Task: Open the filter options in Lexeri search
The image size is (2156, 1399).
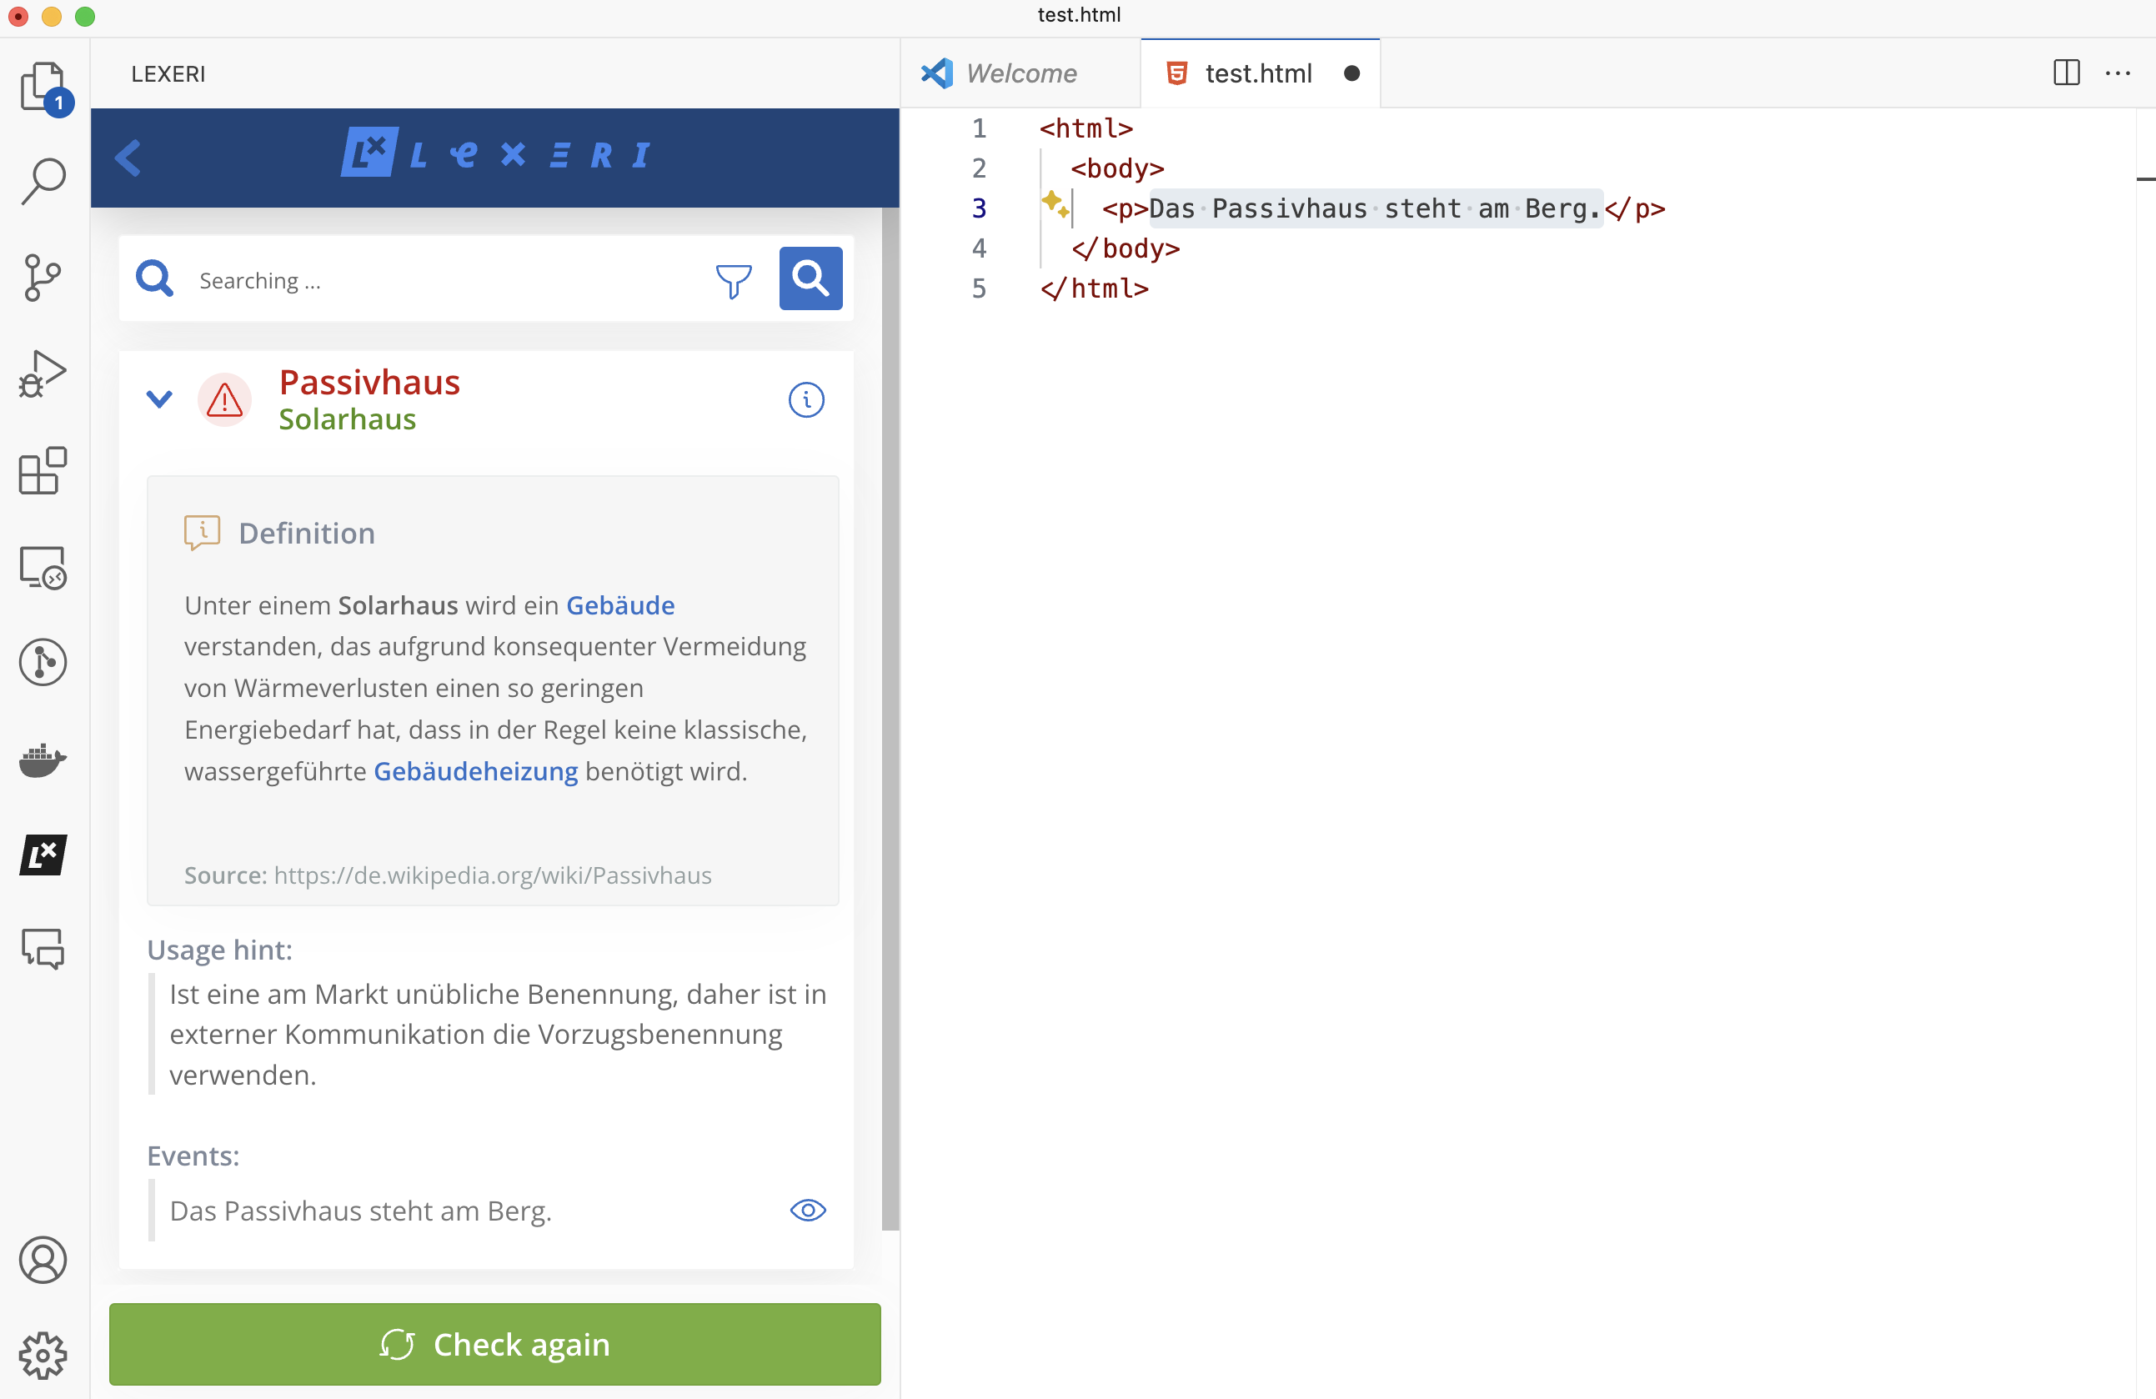Action: [734, 280]
